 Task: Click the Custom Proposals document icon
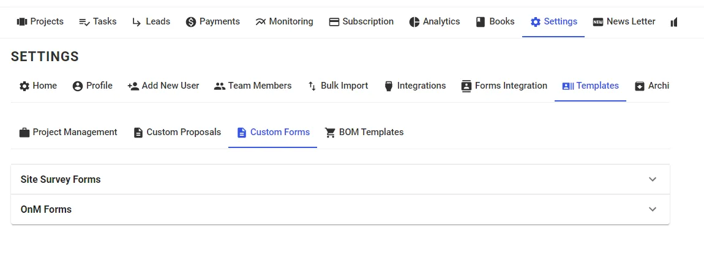(138, 133)
